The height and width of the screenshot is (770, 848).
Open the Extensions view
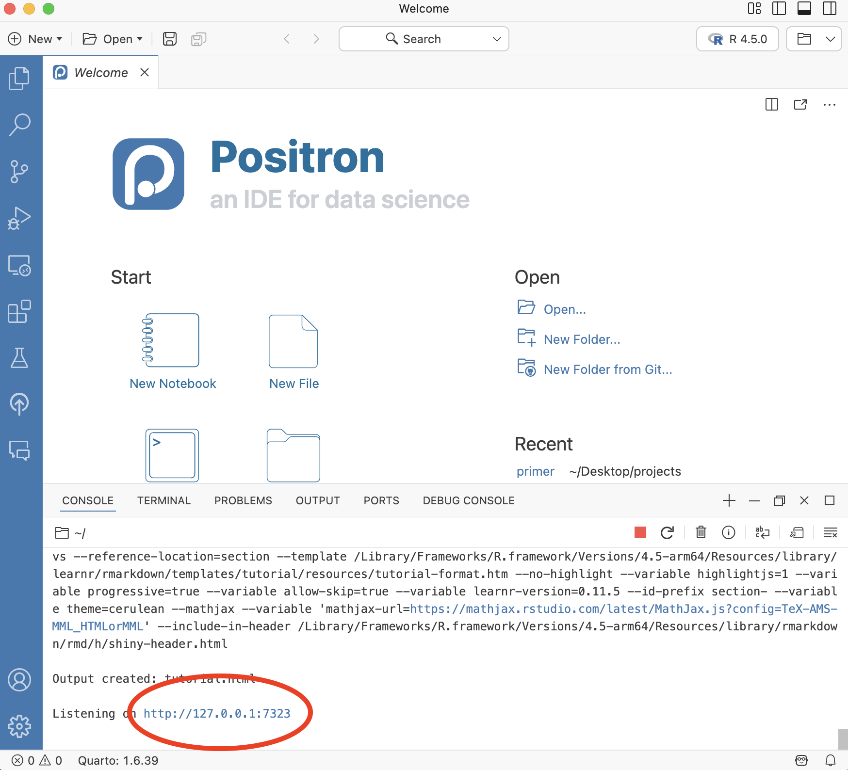coord(19,311)
